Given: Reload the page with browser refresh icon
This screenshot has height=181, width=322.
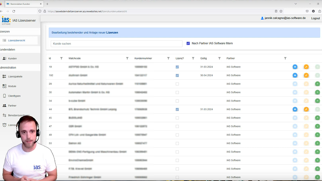Looking at the screenshot, I should [14, 11].
